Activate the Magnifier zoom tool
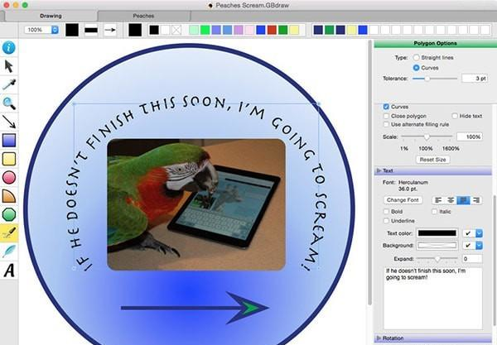This screenshot has width=497, height=345. click(10, 103)
